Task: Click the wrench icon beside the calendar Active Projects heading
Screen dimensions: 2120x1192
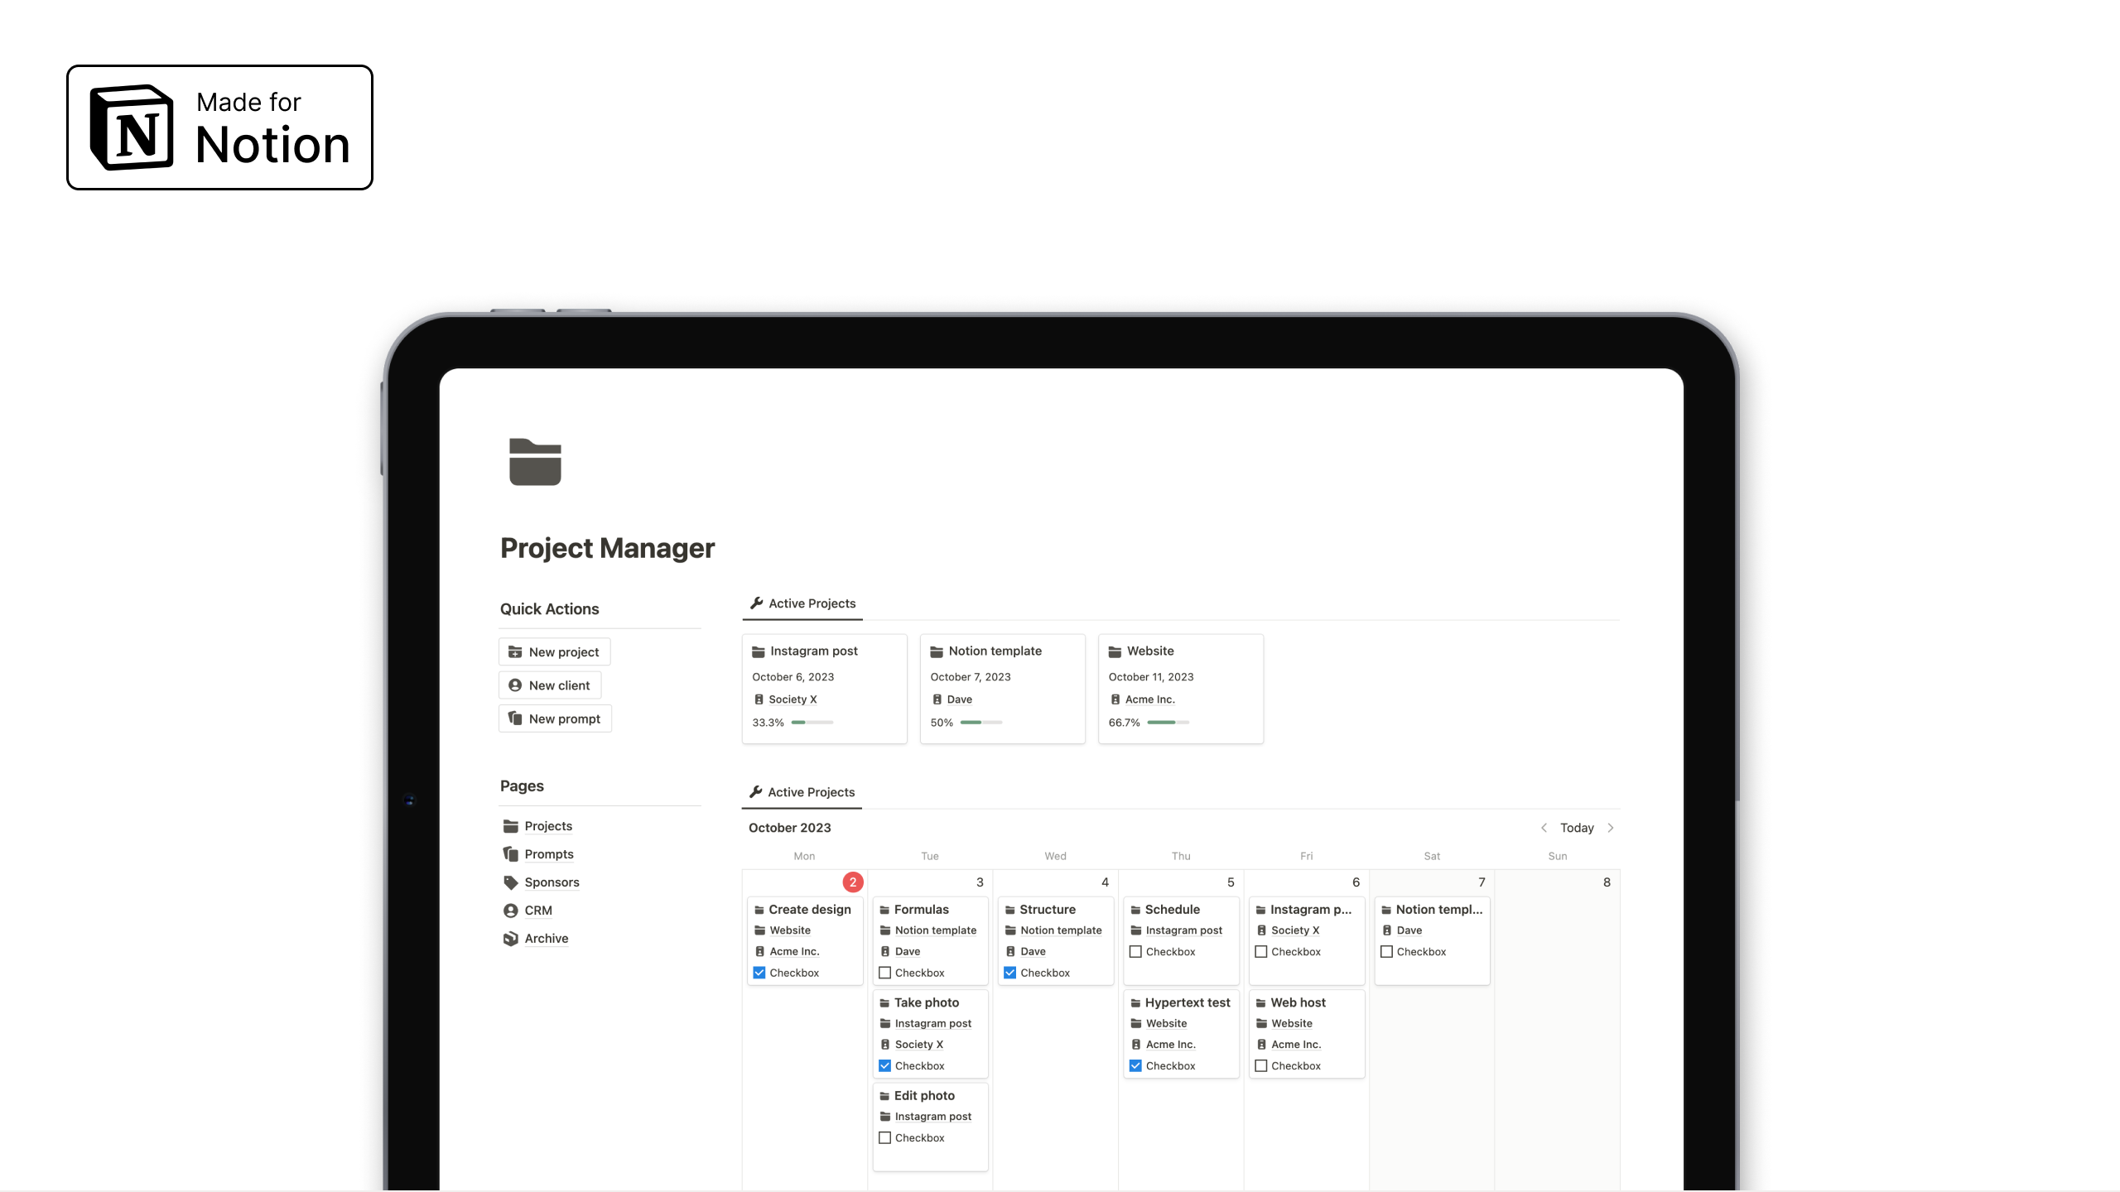Action: [x=756, y=791]
